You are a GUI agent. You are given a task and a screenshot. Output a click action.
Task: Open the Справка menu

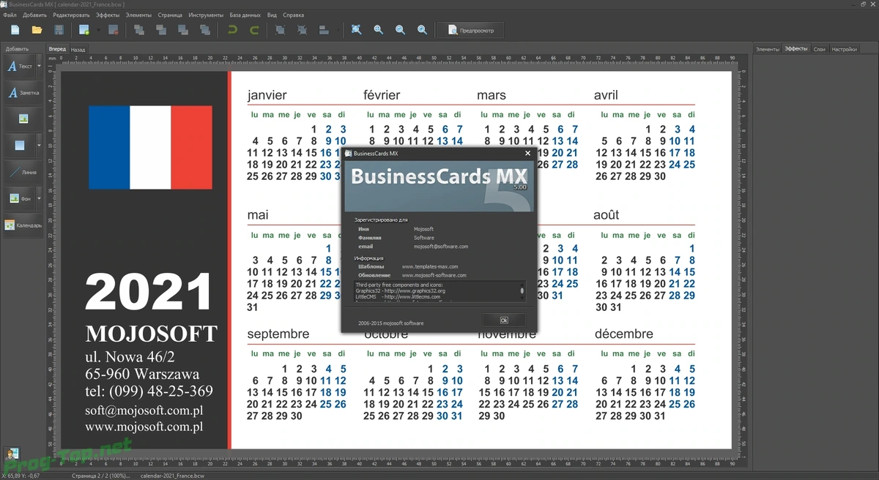tap(294, 15)
